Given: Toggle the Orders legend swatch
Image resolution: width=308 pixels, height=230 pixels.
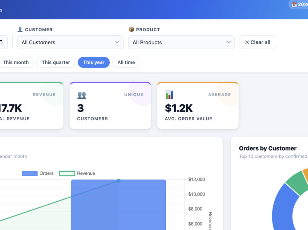Looking at the screenshot, I should point(30,173).
